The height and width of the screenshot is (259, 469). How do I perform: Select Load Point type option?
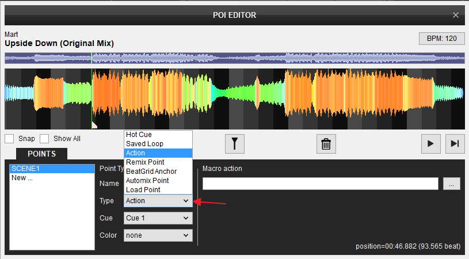(x=143, y=190)
